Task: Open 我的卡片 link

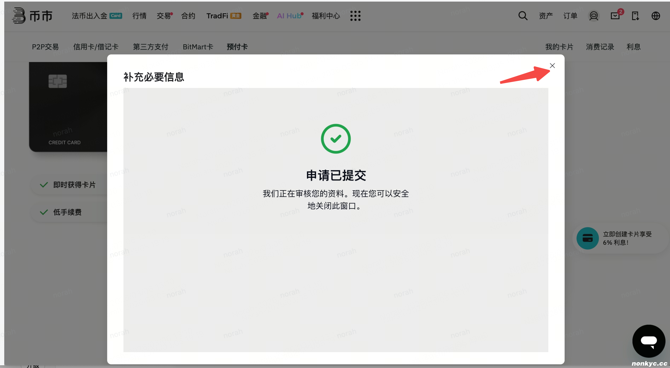Action: click(559, 47)
